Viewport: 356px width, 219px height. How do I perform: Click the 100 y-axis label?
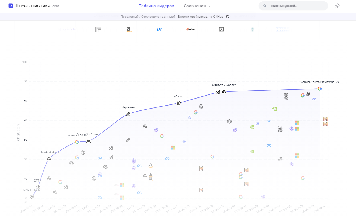point(25,62)
